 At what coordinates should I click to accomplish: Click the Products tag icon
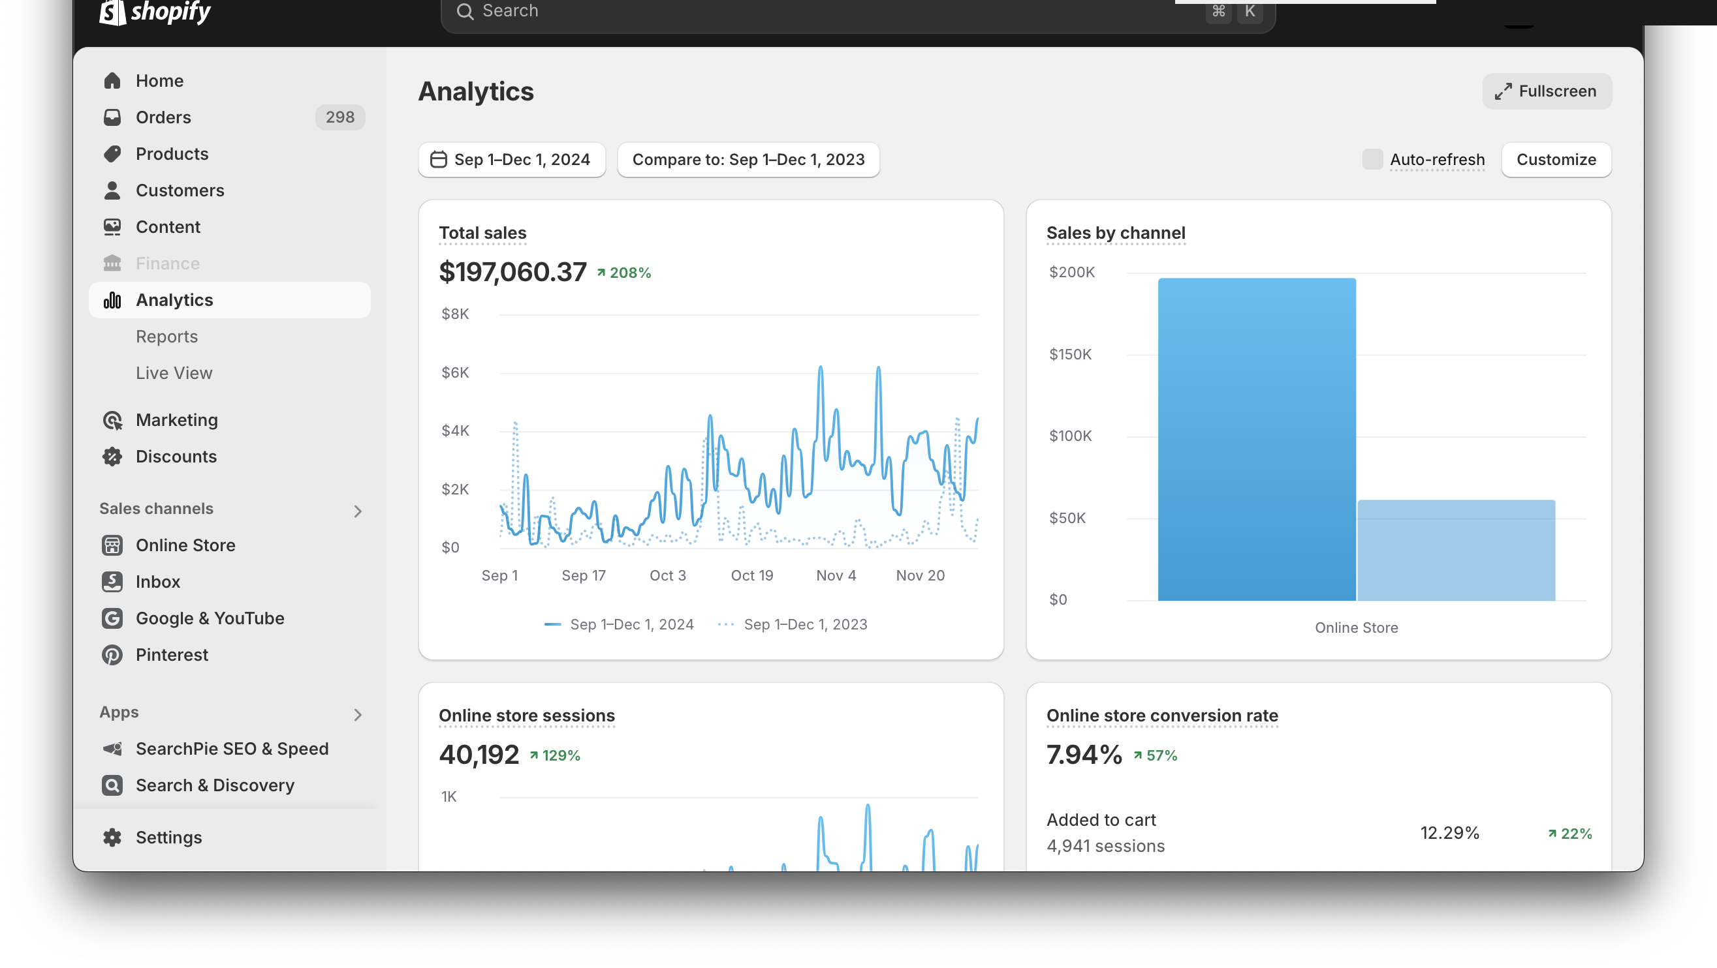pyautogui.click(x=112, y=154)
